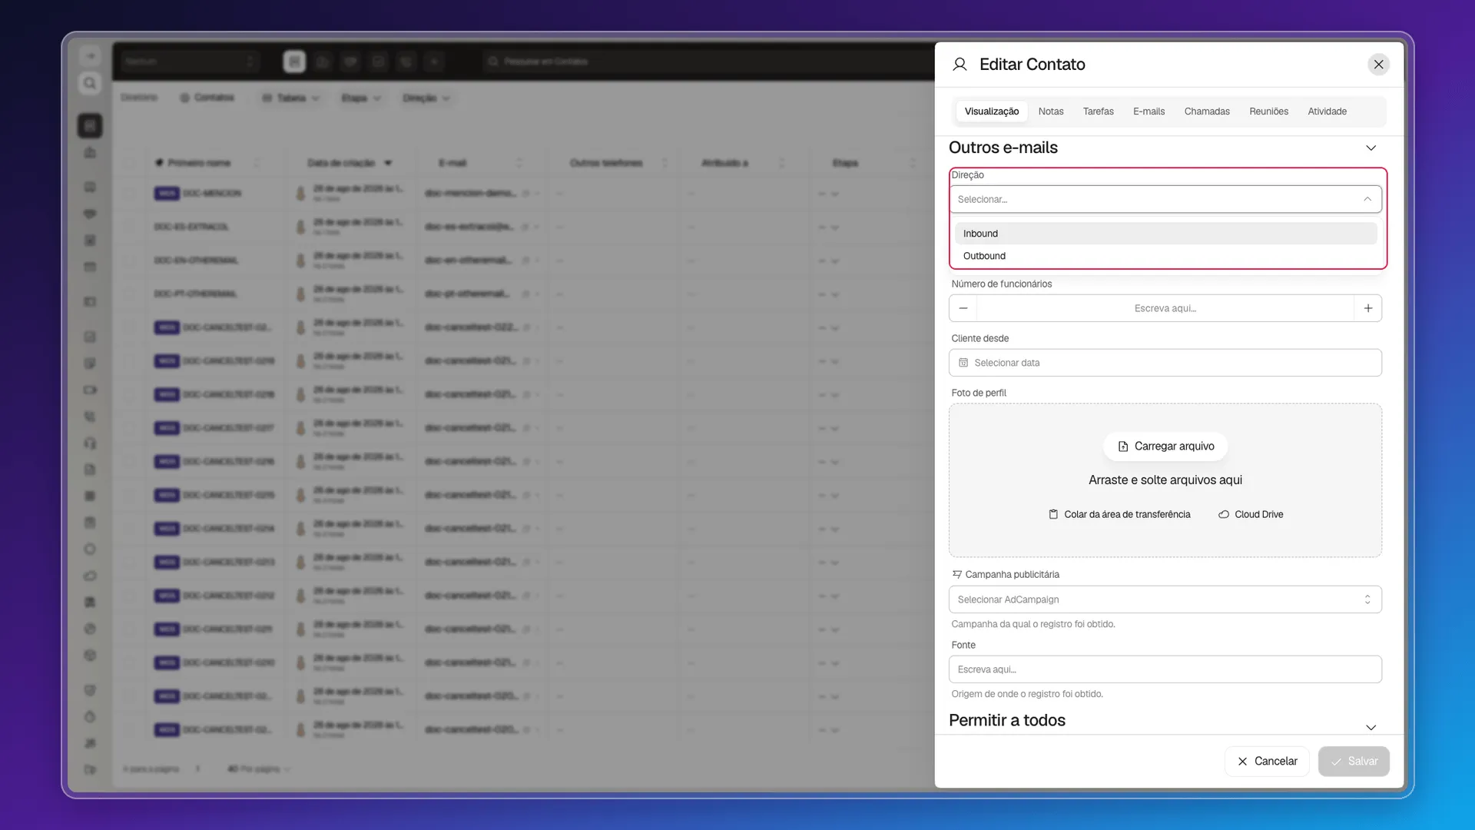The image size is (1475, 830).
Task: Select the Visualização tab
Action: tap(991, 111)
